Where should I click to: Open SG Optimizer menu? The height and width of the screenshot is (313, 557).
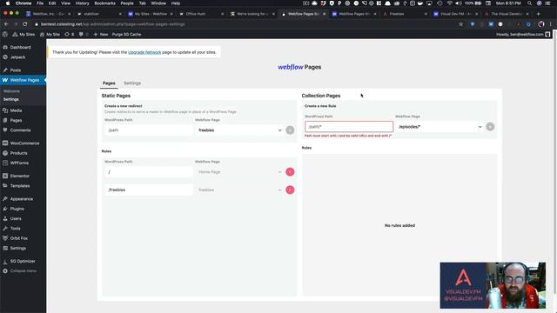point(23,261)
